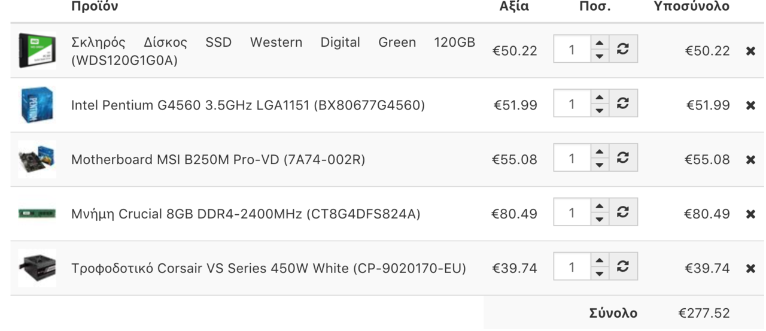Delete Intel Pentium G4560 from cart
Image resolution: width=766 pixels, height=331 pixels.
point(750,105)
